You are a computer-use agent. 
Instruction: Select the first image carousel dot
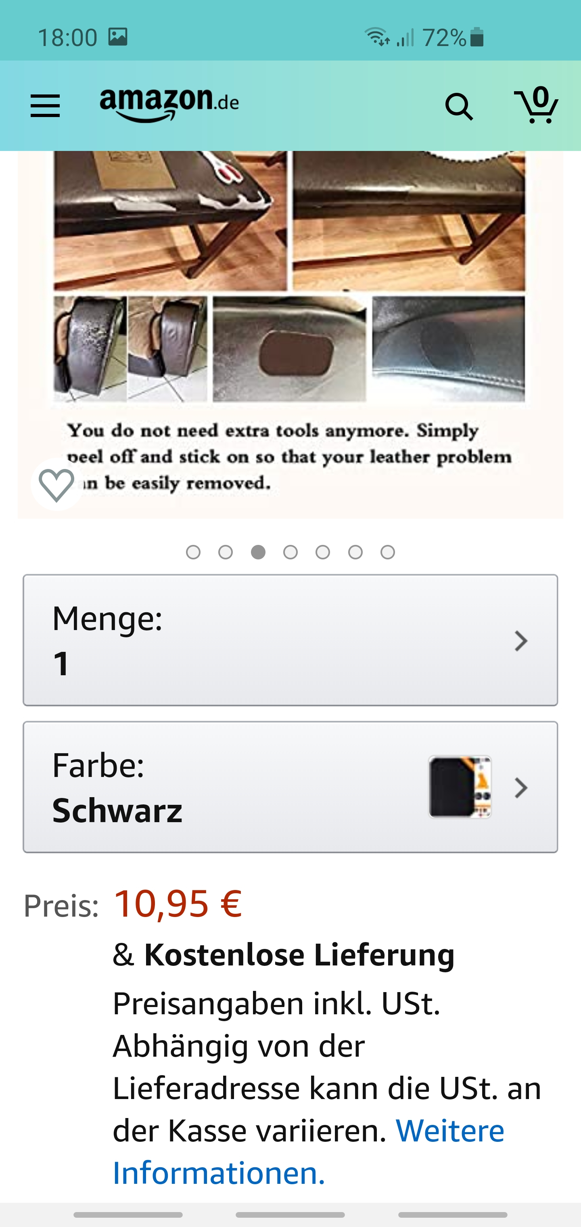[x=193, y=552]
